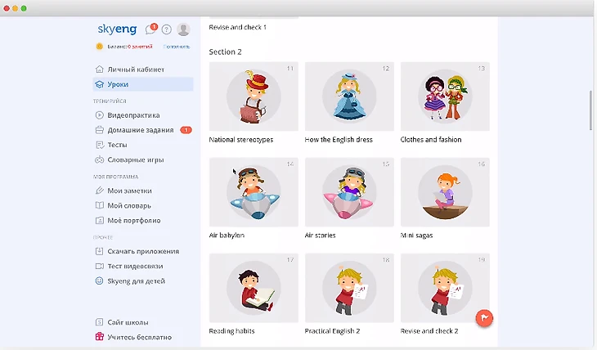Image resolution: width=597 pixels, height=350 pixels.
Task: Open Сайт школы link
Action: coord(128,322)
